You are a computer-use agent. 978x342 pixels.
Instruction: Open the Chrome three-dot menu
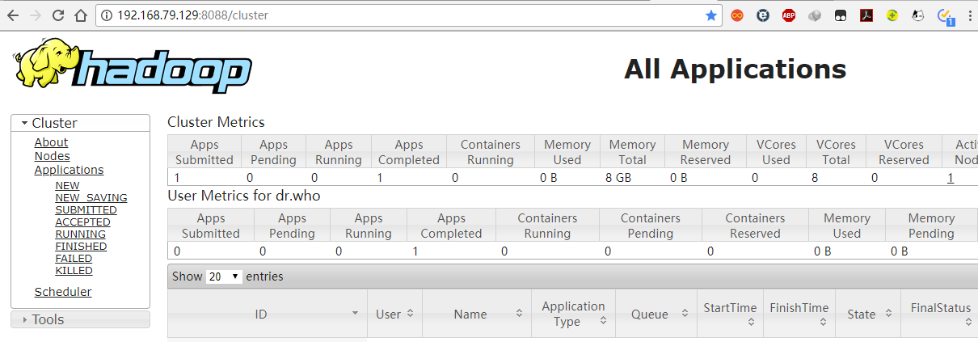[968, 15]
